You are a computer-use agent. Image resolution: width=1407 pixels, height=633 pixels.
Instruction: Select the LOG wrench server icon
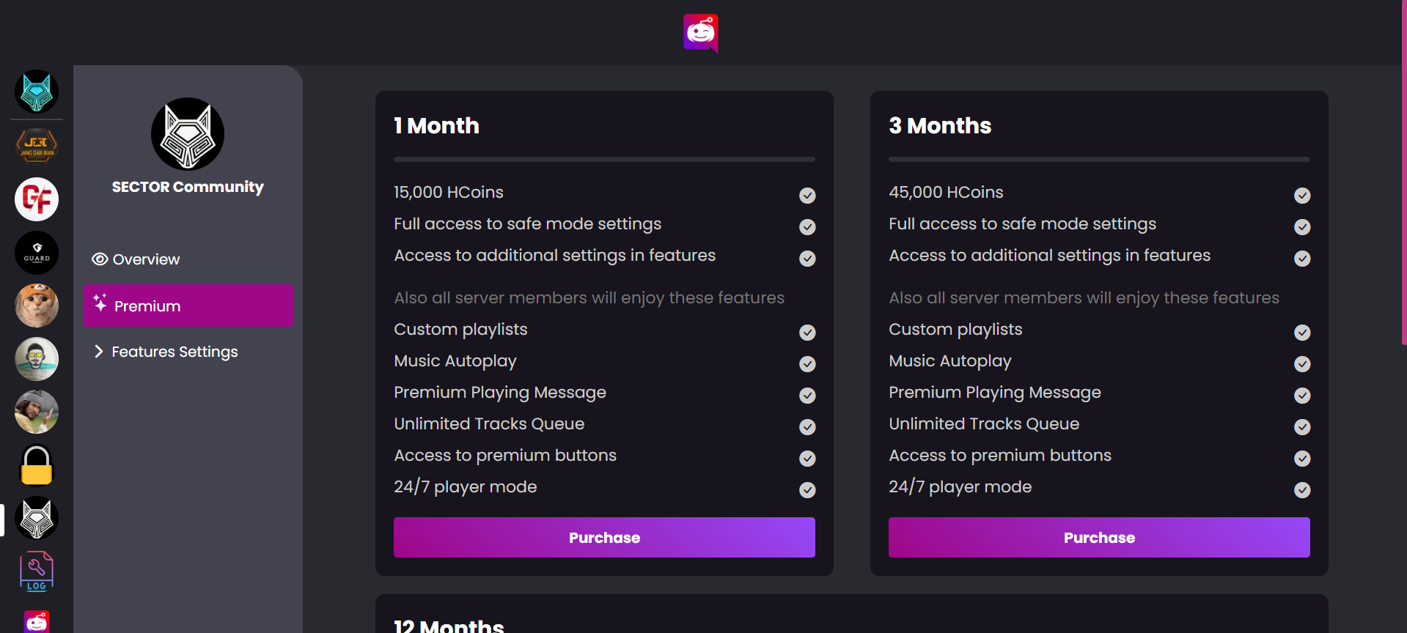point(36,571)
